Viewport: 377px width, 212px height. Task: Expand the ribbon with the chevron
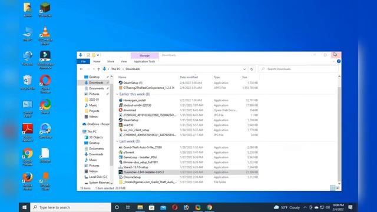(x=333, y=61)
